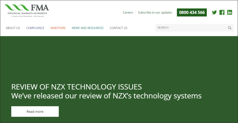Image resolution: width=238 pixels, height=123 pixels.
Task: Open the FMA LinkedIn page icon
Action: click(230, 12)
